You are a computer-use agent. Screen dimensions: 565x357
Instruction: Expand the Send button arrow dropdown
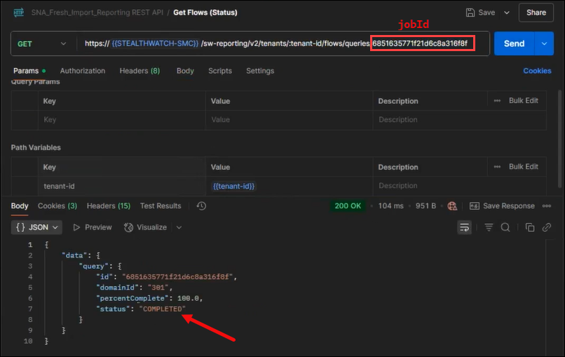pos(544,43)
